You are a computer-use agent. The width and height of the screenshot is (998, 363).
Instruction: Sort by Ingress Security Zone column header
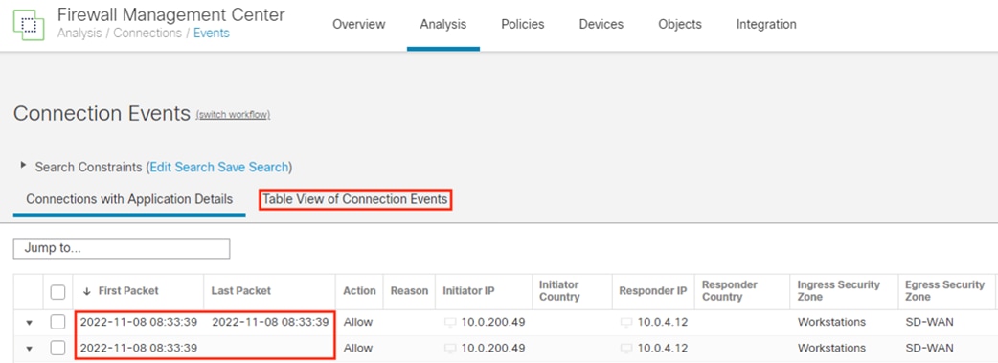coord(838,290)
